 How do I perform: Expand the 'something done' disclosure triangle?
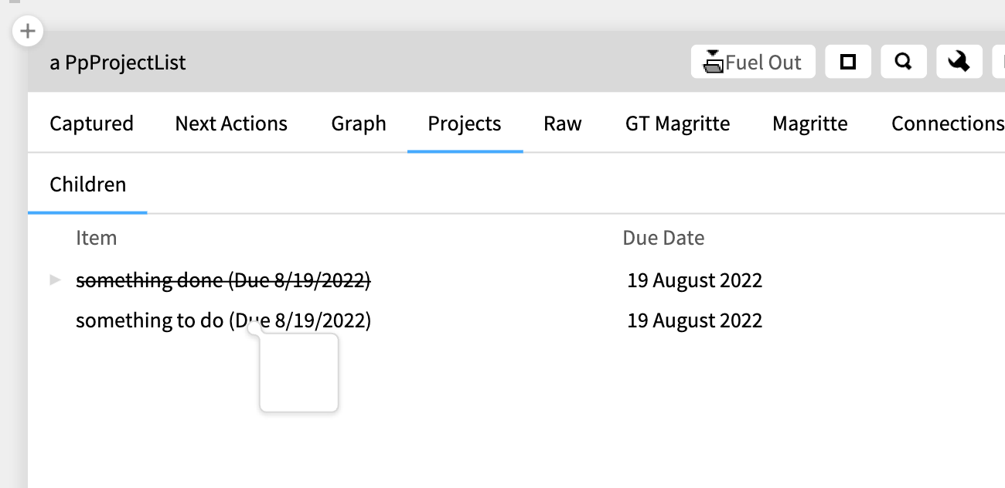(x=54, y=280)
